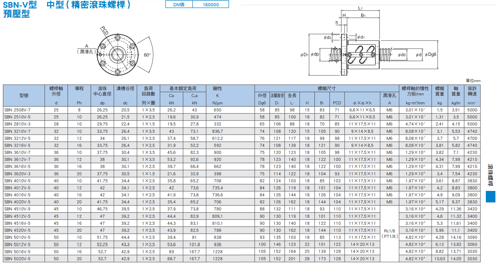The image size is (497, 265).
Task: Select model row SBN 2810V-3
Action: click(x=242, y=124)
